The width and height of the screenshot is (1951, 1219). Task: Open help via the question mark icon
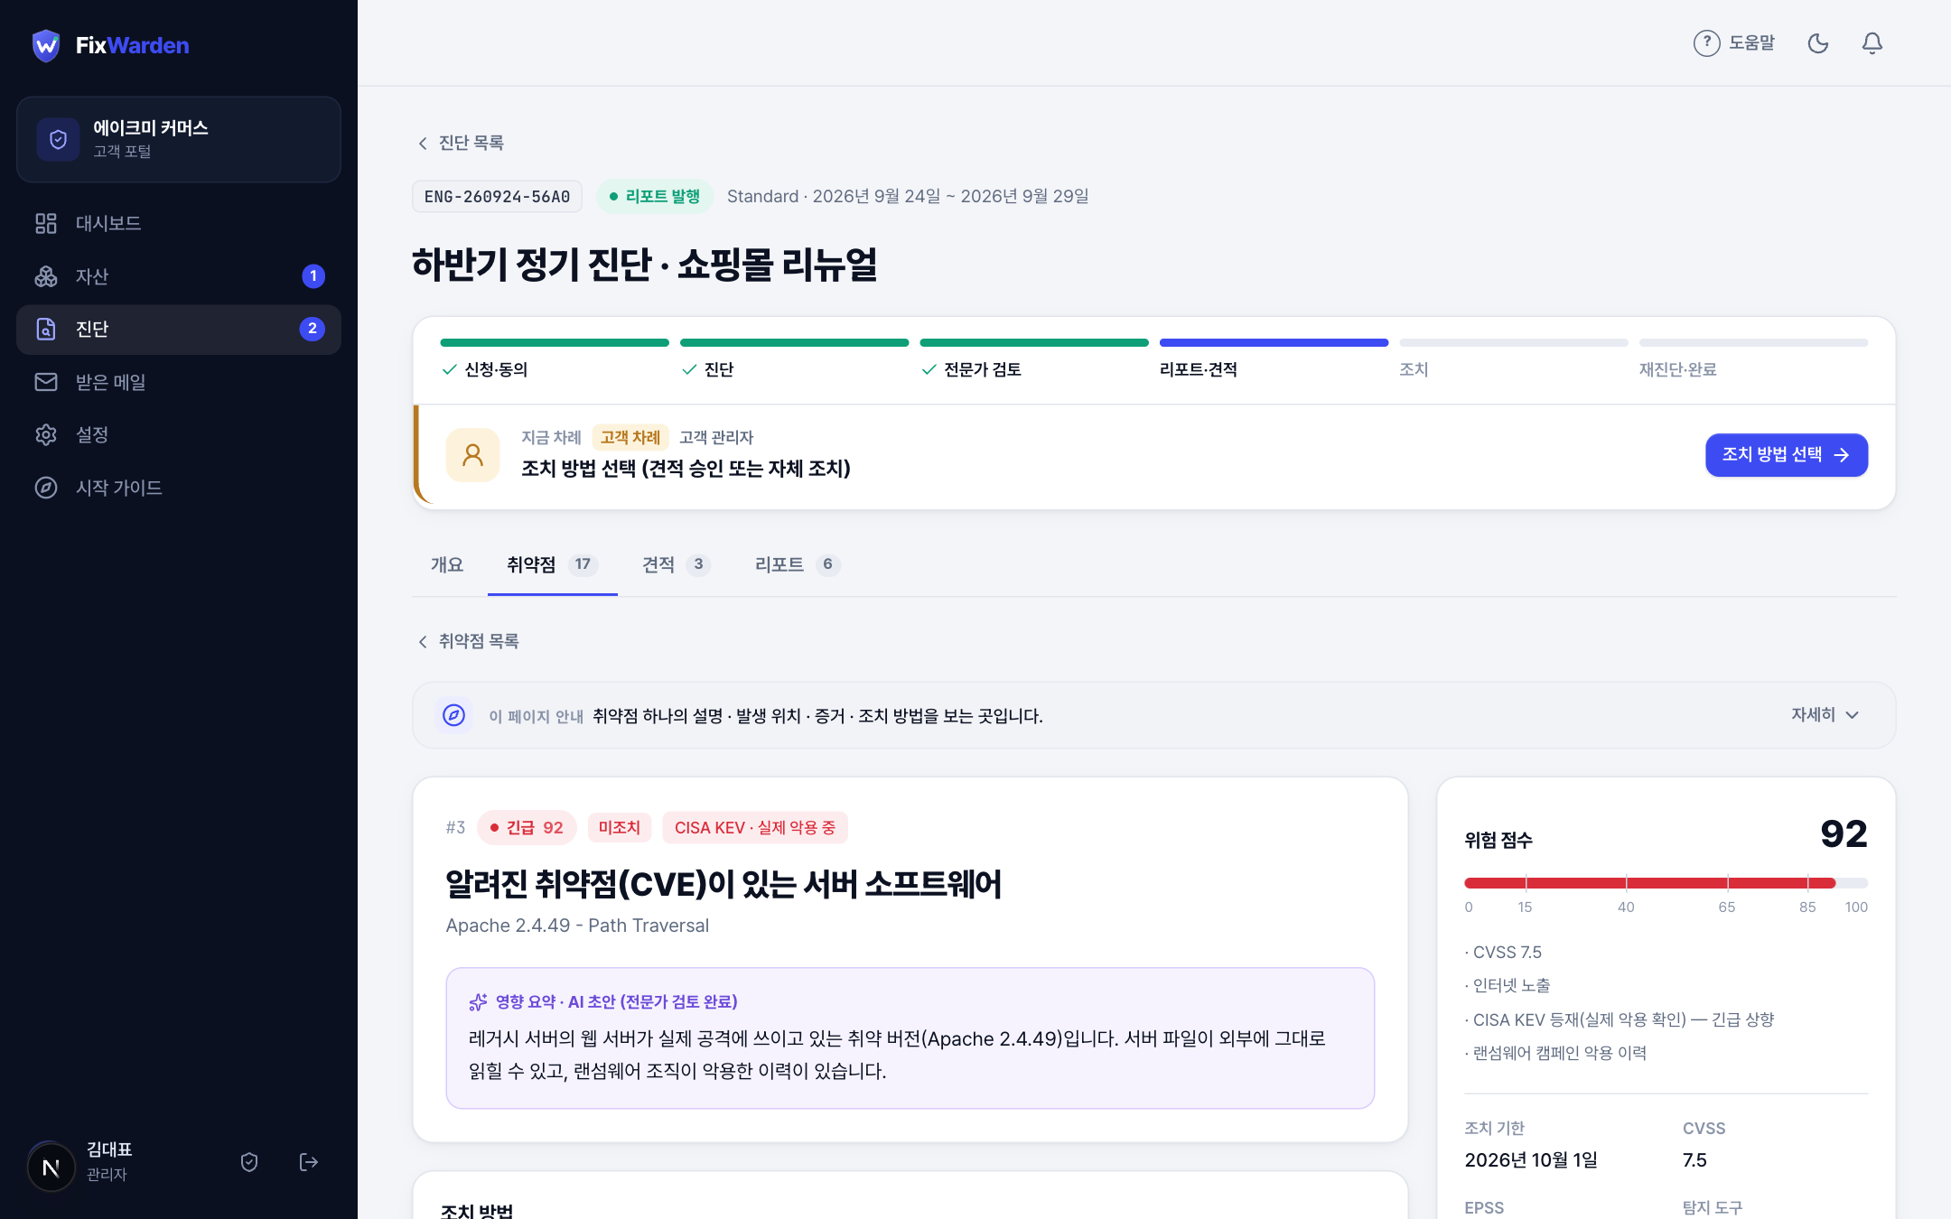pos(1706,43)
